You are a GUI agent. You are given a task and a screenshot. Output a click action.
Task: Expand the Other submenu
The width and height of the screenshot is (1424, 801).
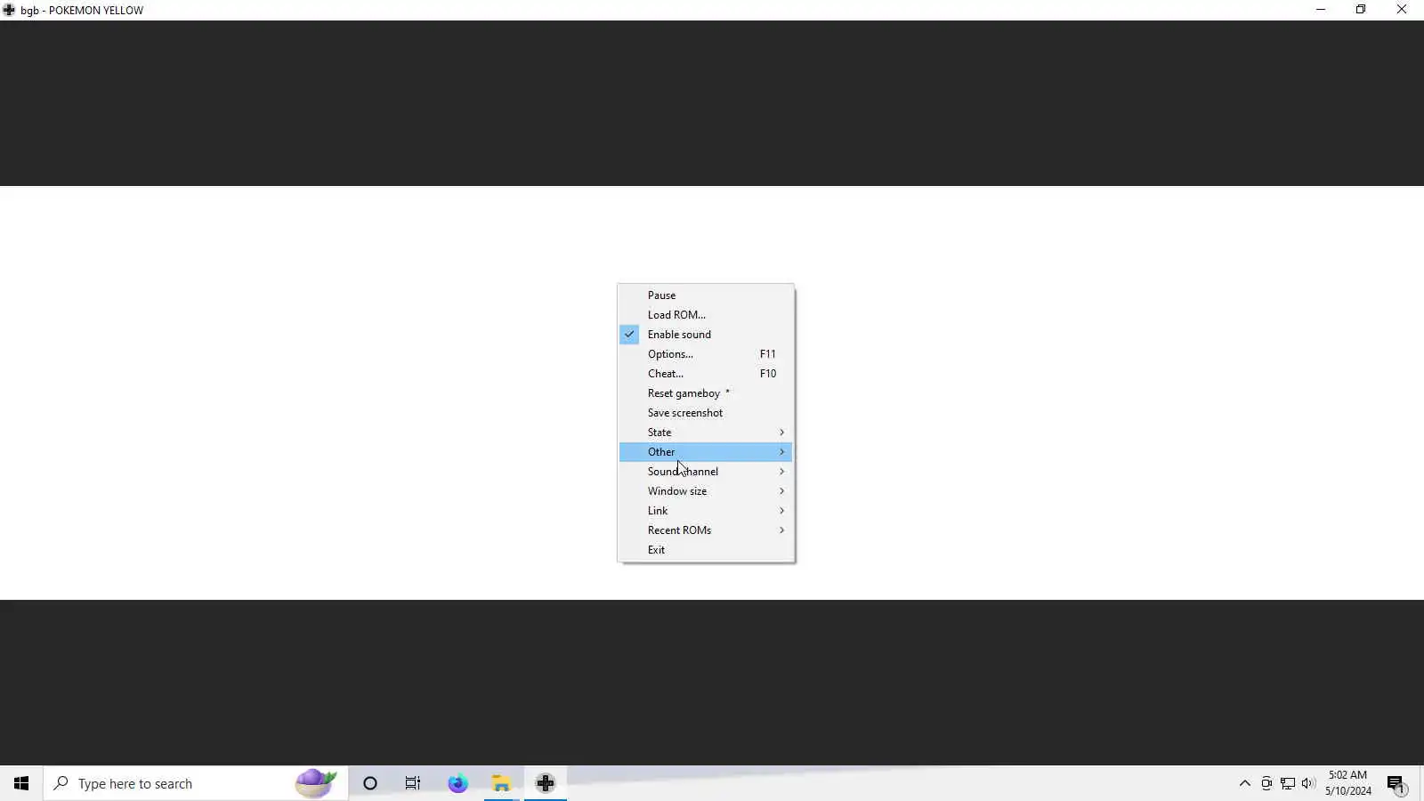click(705, 452)
